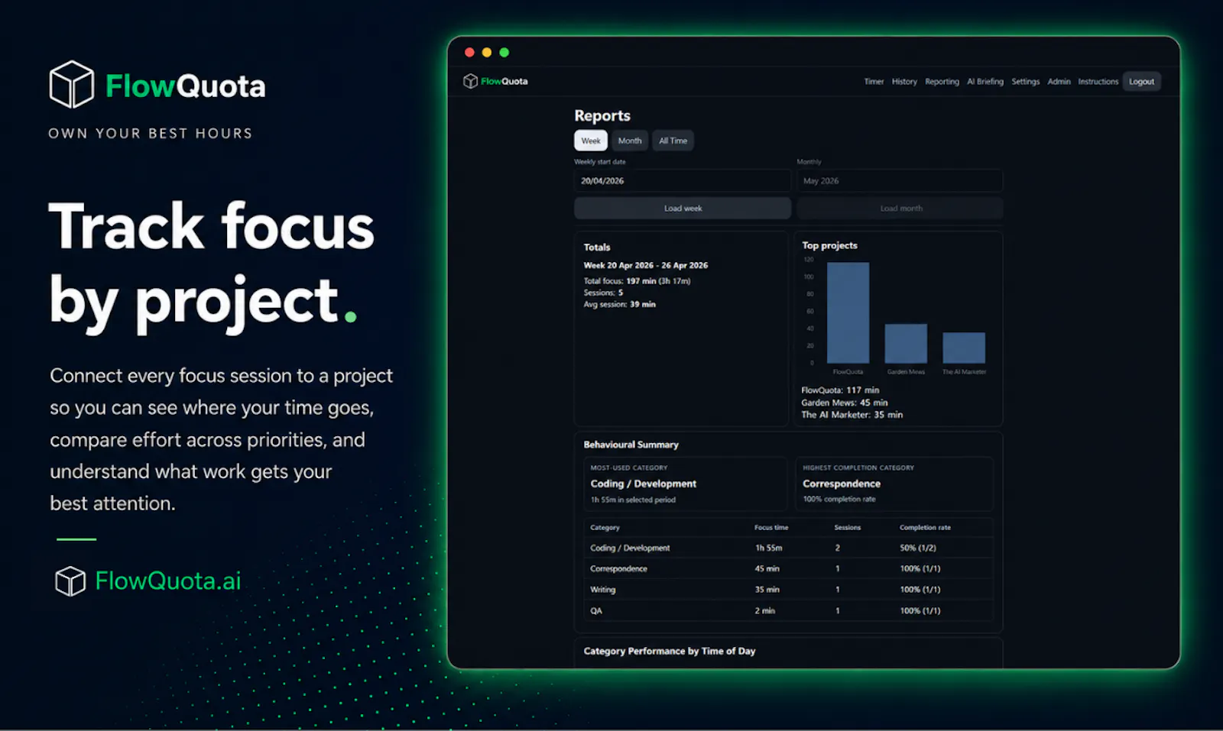This screenshot has height=731, width=1223.
Task: Click the Garden Mews bar in chart
Action: (906, 344)
